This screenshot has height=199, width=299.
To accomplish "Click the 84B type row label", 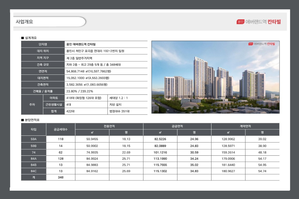I will click(x=33, y=165).
